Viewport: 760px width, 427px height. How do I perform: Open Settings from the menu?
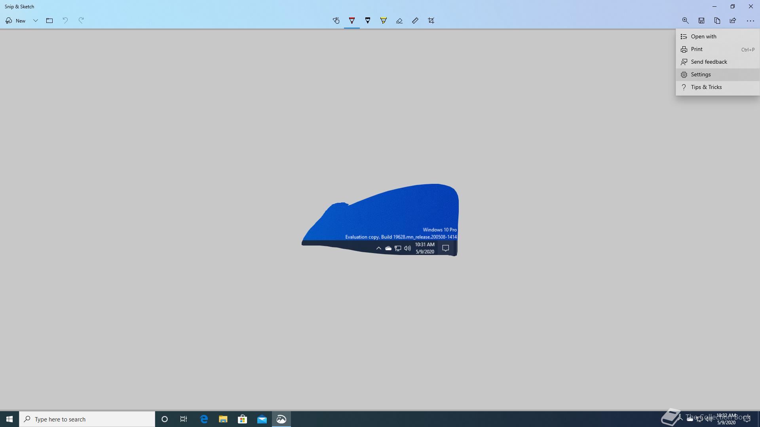(701, 74)
